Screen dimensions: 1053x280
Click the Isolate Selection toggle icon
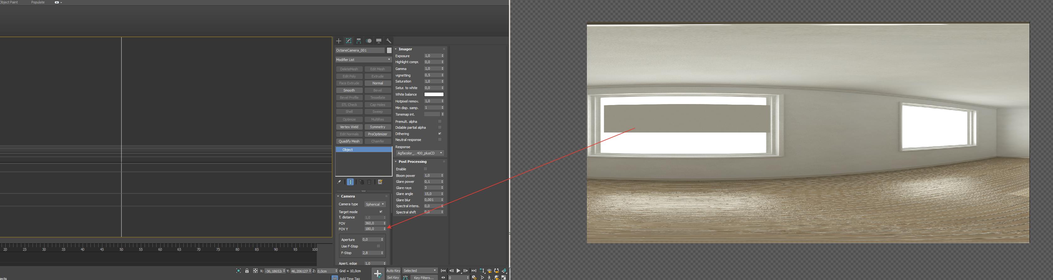pos(239,271)
